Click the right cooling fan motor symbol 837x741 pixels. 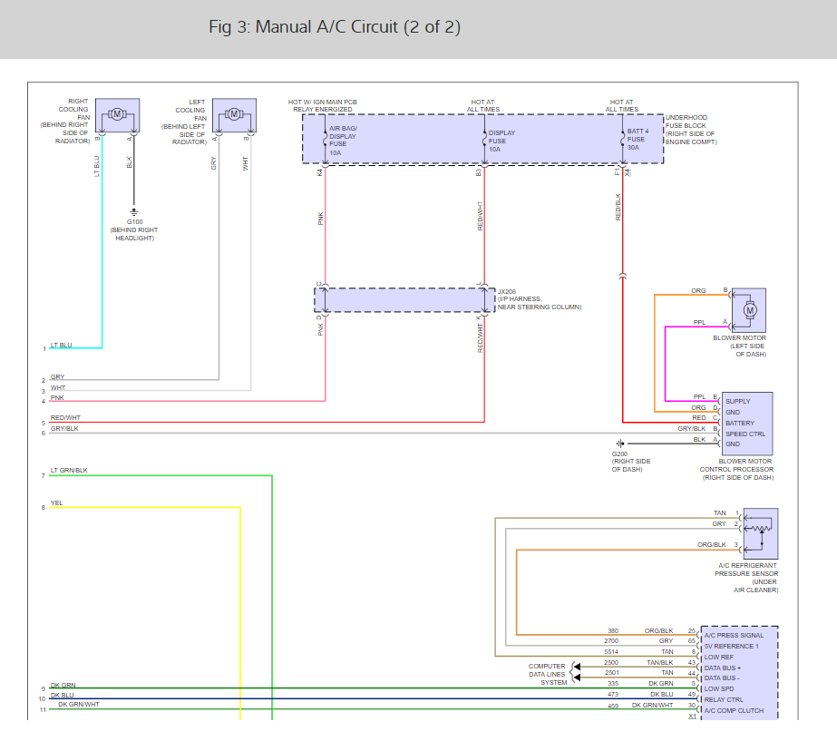click(x=118, y=115)
